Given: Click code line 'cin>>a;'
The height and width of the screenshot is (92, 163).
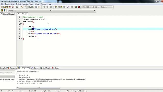Looking at the screenshot, I should [x=31, y=31].
